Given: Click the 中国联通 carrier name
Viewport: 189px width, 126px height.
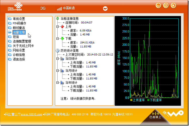Looking at the screenshot, I should pos(69,8).
